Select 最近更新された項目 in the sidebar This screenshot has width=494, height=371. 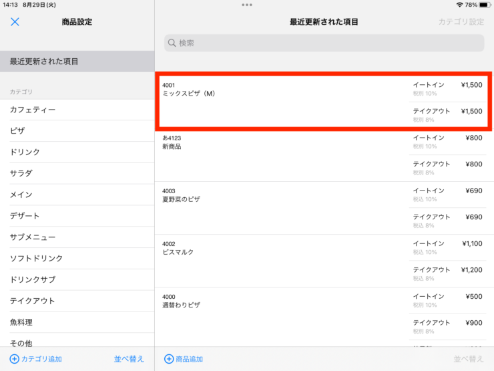[x=77, y=61]
